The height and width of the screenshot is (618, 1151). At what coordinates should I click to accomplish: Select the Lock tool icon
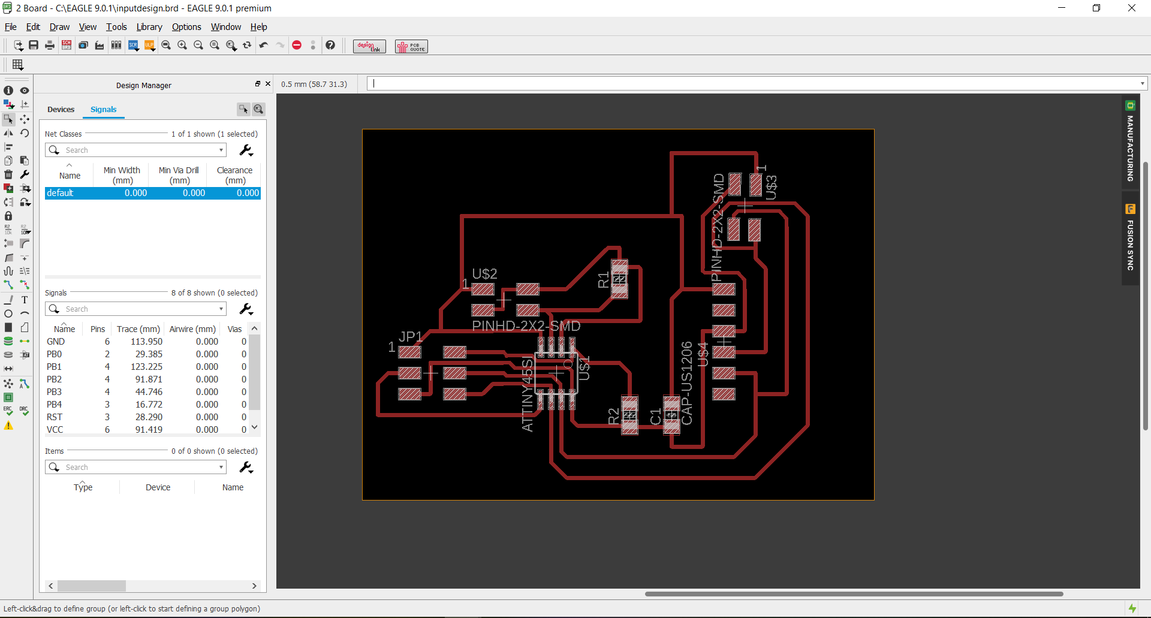8,216
